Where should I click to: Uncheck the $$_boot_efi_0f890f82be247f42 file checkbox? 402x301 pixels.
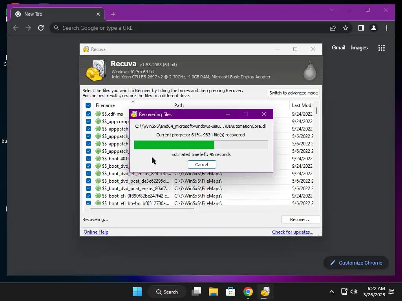point(88,196)
